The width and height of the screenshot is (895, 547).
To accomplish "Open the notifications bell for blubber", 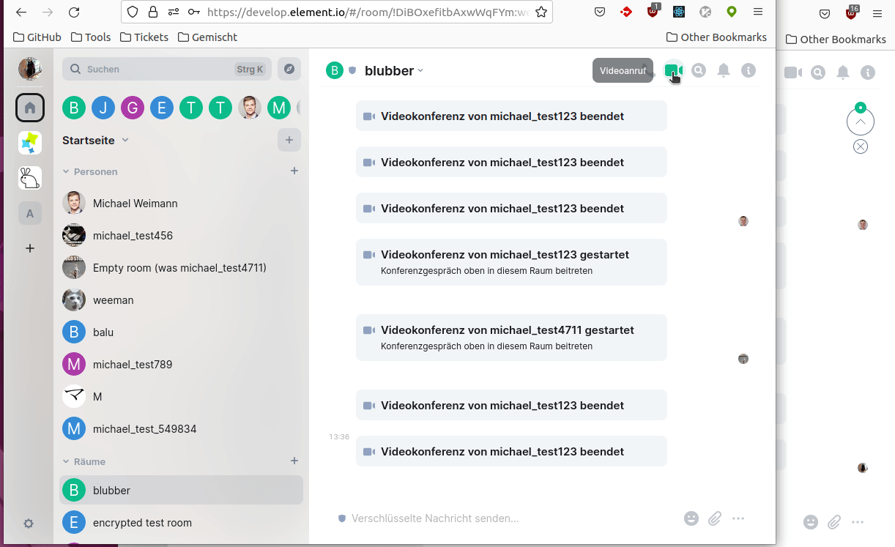I will click(724, 70).
